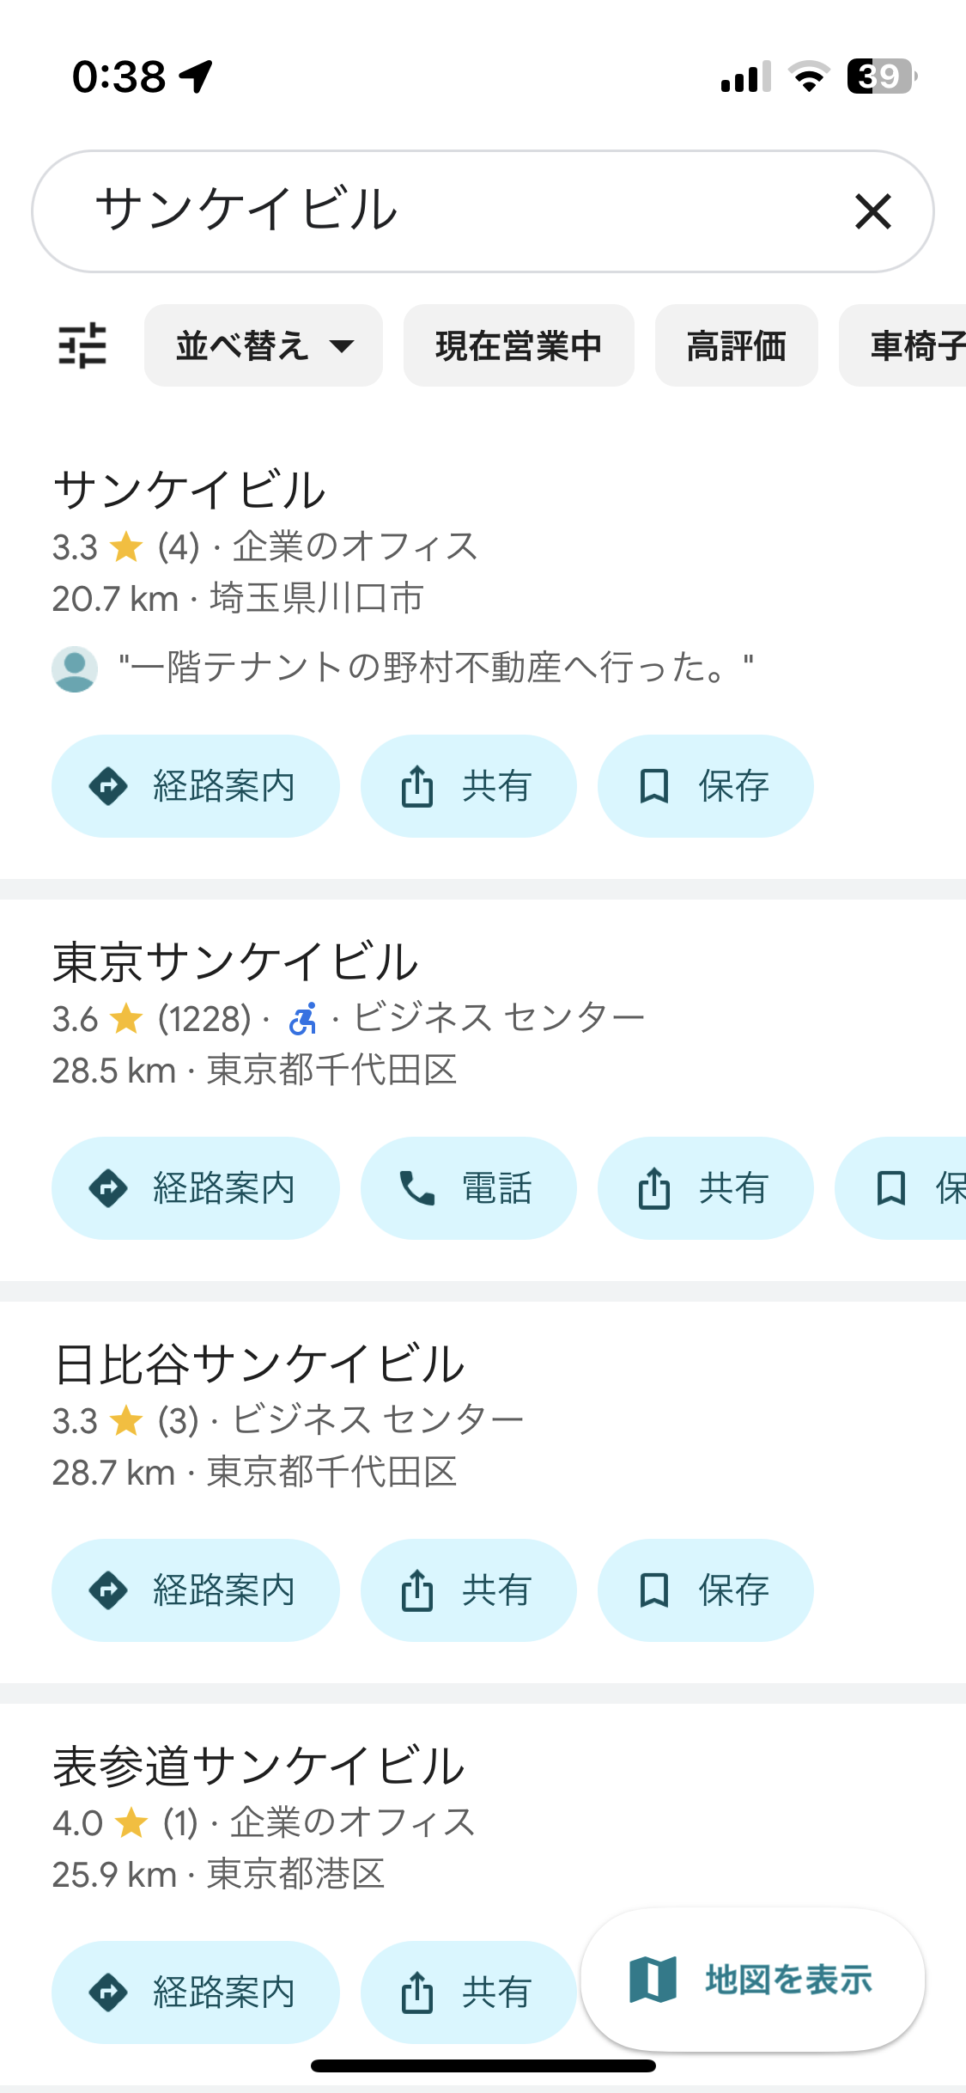966x2093 pixels.
Task: Tap the search field with サンケイビル
Action: click(x=429, y=211)
